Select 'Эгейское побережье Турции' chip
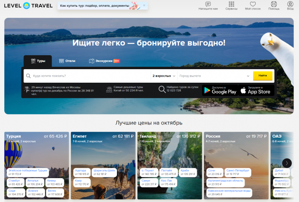 click(28, 172)
